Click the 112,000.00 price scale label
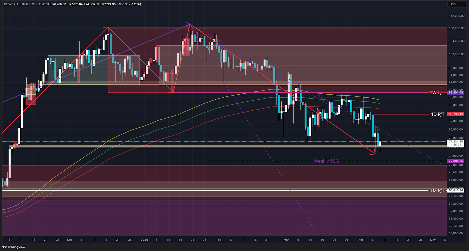Image resolution: width=469 pixels, height=251 pixels. (x=456, y=16)
